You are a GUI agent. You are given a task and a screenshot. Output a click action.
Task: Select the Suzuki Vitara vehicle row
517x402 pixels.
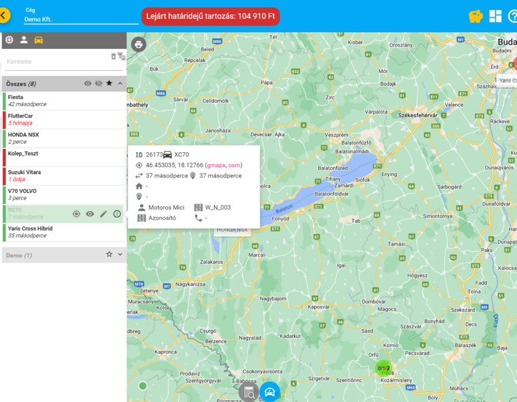pyautogui.click(x=64, y=176)
